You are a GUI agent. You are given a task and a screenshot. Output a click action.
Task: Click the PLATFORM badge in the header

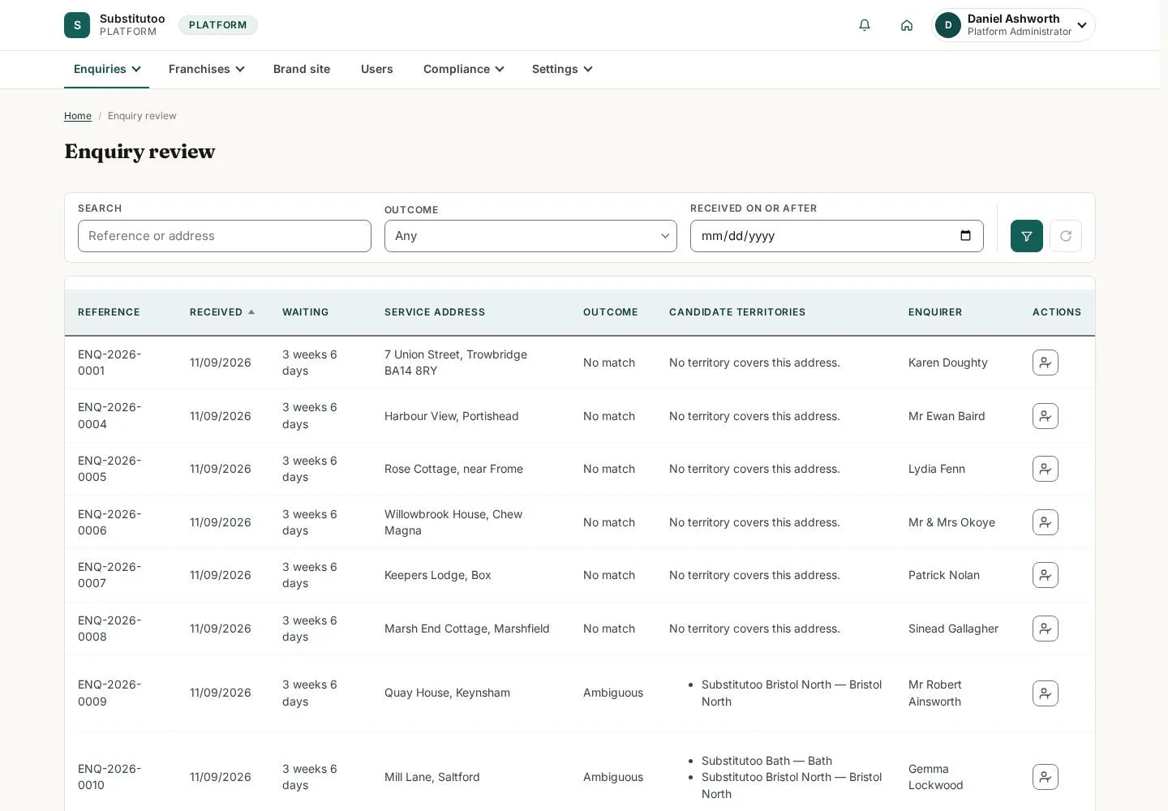coord(218,25)
